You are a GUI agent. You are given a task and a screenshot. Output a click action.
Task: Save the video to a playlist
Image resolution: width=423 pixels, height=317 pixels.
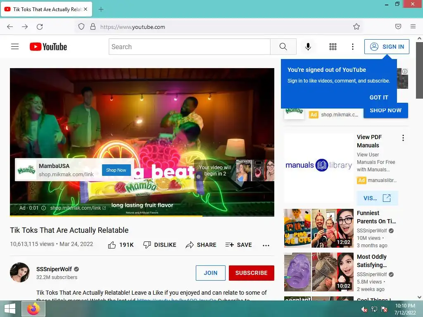239,245
